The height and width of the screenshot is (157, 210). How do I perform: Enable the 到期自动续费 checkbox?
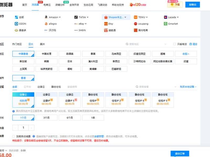point(14,136)
